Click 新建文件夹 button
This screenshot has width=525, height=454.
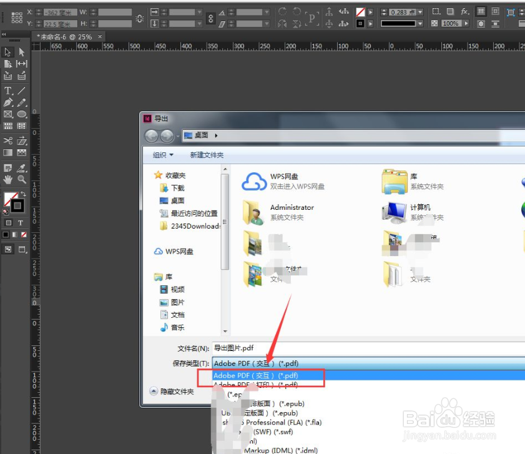(207, 155)
